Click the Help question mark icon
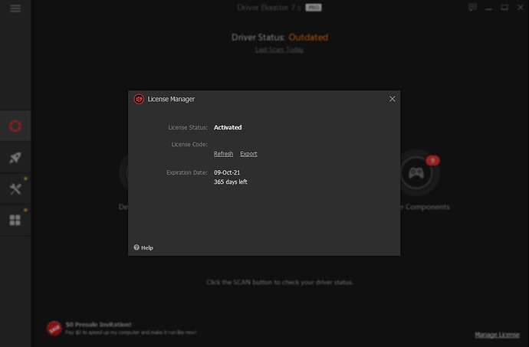Viewport: 529px width, 347px height. [136, 247]
